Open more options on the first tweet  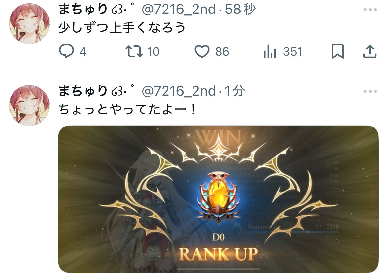click(370, 10)
